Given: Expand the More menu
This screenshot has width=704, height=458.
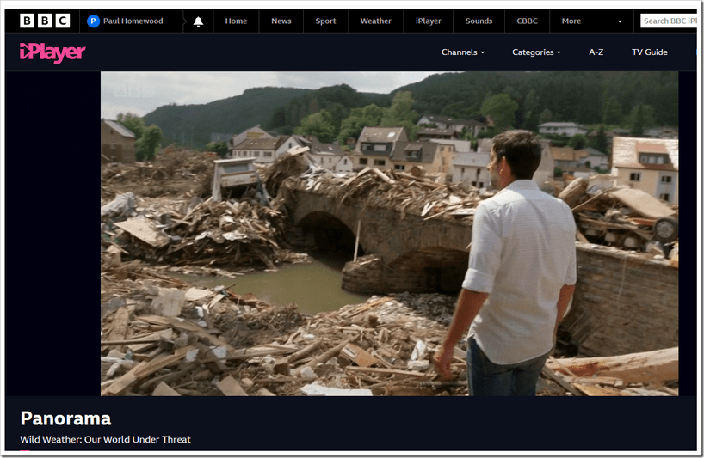Looking at the screenshot, I should (571, 21).
